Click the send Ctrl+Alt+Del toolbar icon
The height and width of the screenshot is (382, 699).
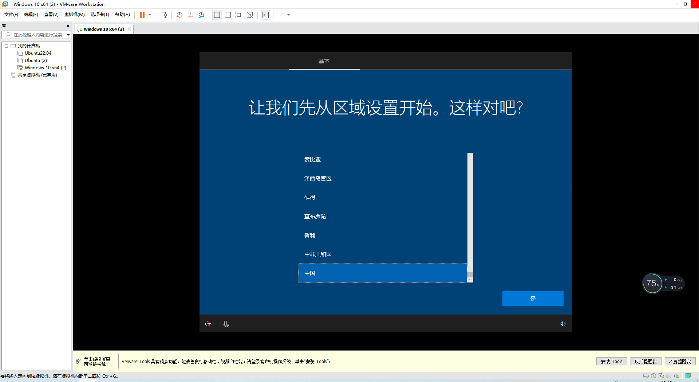tap(164, 15)
